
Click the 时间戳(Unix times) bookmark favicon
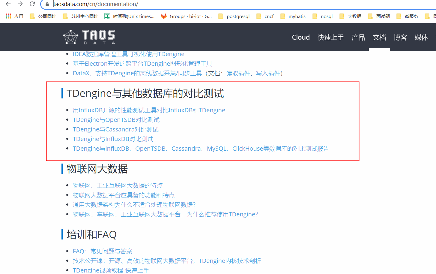107,16
